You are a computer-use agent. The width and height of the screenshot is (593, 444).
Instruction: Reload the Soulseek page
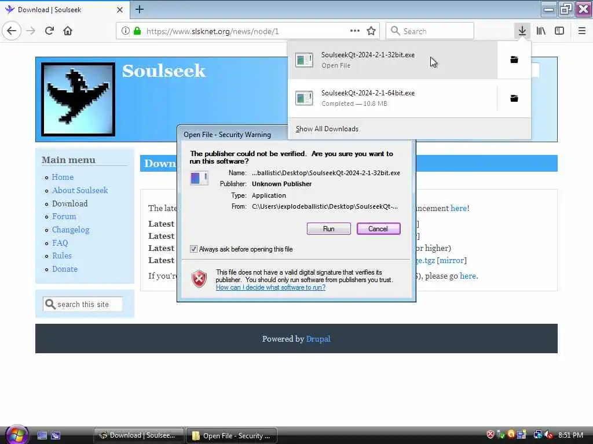coord(50,31)
